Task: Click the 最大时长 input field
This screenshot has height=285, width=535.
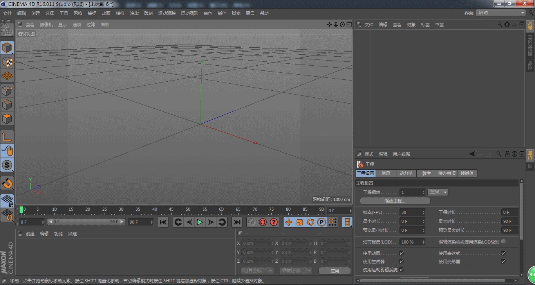Action: (510, 221)
